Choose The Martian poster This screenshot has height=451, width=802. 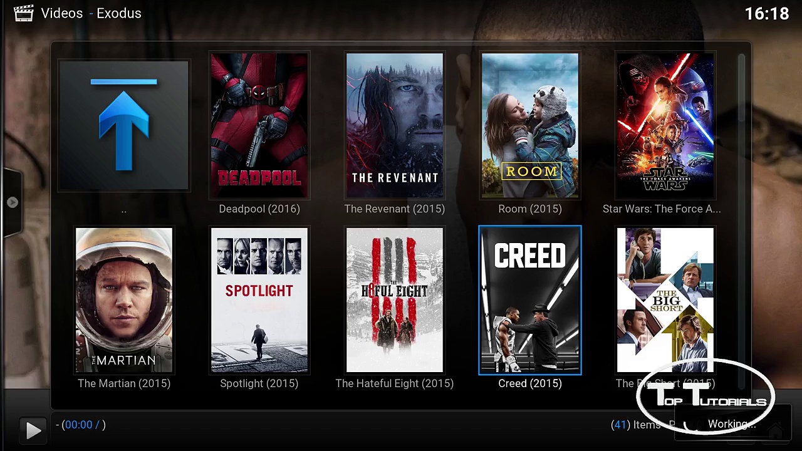point(123,300)
